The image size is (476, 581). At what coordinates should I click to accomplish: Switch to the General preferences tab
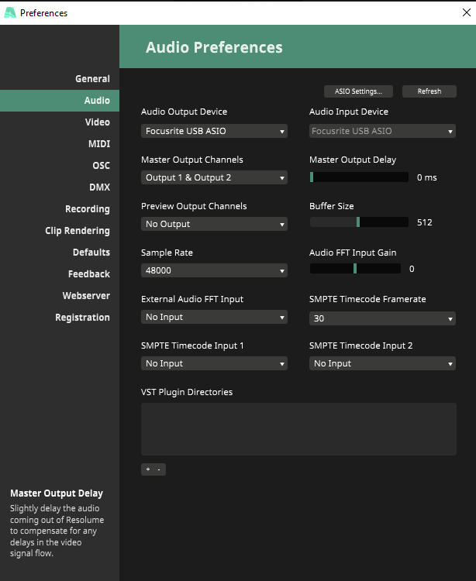92,79
